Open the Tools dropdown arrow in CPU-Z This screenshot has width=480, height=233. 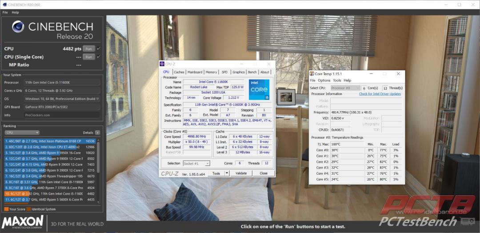pos(227,173)
